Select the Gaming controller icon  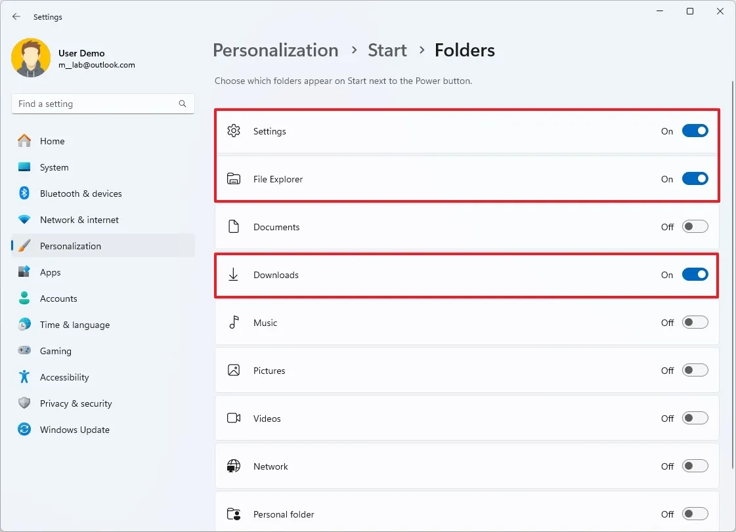(x=24, y=351)
